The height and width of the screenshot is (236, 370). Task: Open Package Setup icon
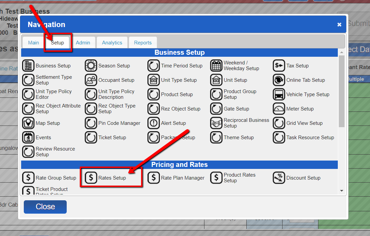pyautogui.click(x=153, y=137)
